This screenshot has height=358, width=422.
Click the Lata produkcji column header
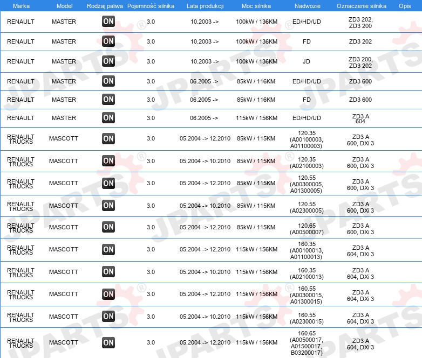pyautogui.click(x=205, y=6)
